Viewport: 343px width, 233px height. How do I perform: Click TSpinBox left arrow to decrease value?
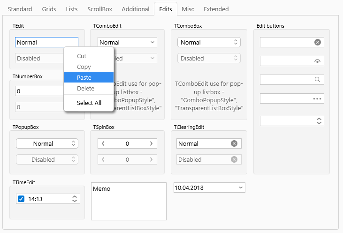pyautogui.click(x=103, y=143)
